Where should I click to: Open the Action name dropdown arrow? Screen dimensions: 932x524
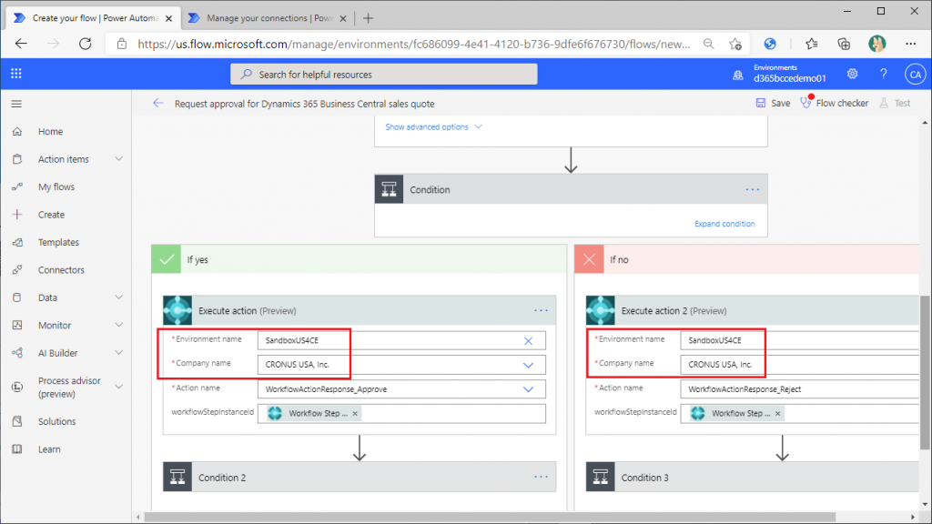529,389
